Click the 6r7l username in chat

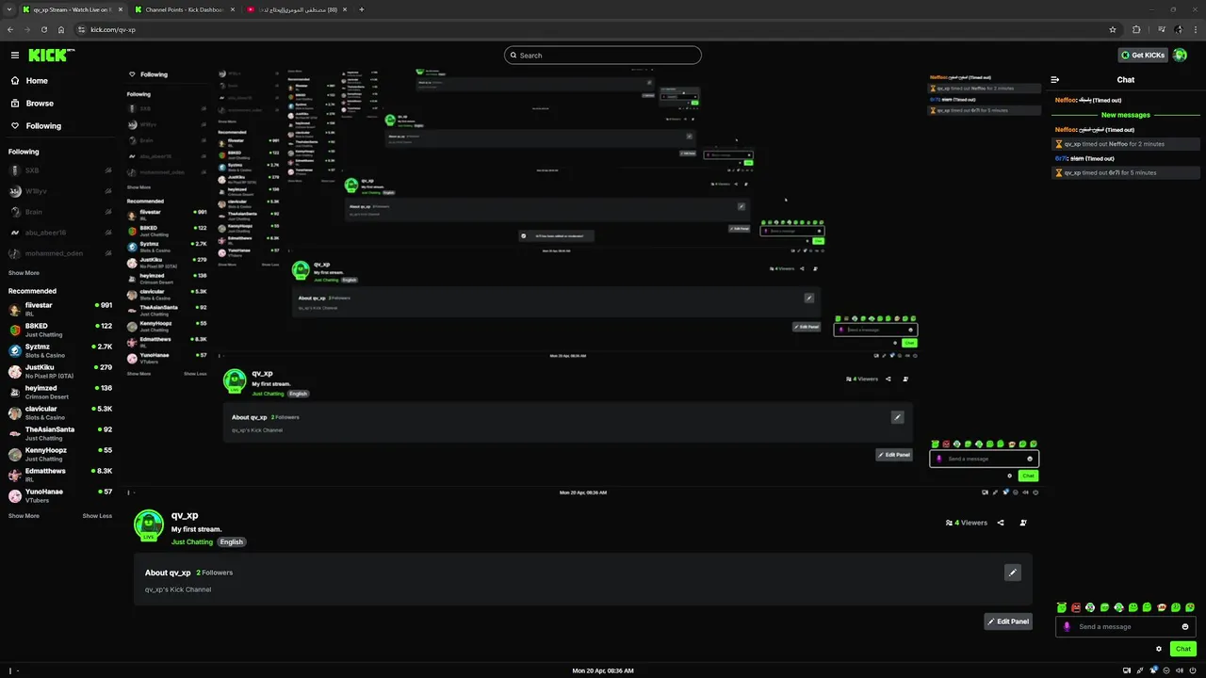1062,158
